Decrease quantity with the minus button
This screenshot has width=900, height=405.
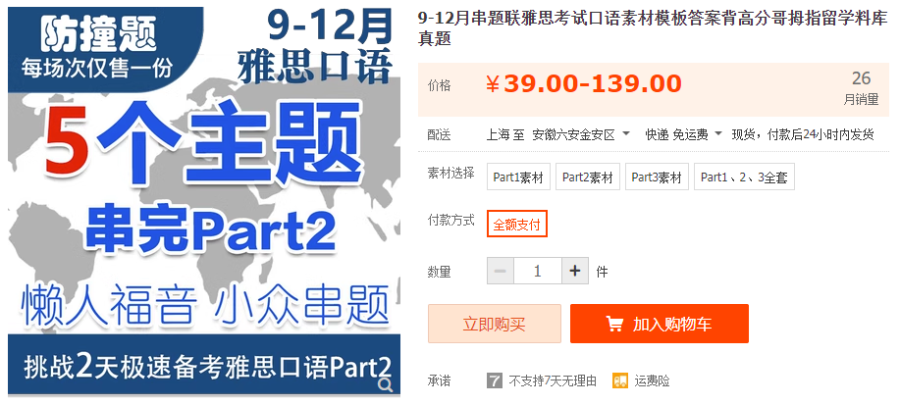[x=500, y=271]
